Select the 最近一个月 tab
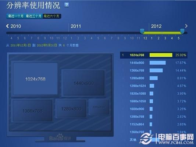Screen dimensions: 196x147 (15, 16)
